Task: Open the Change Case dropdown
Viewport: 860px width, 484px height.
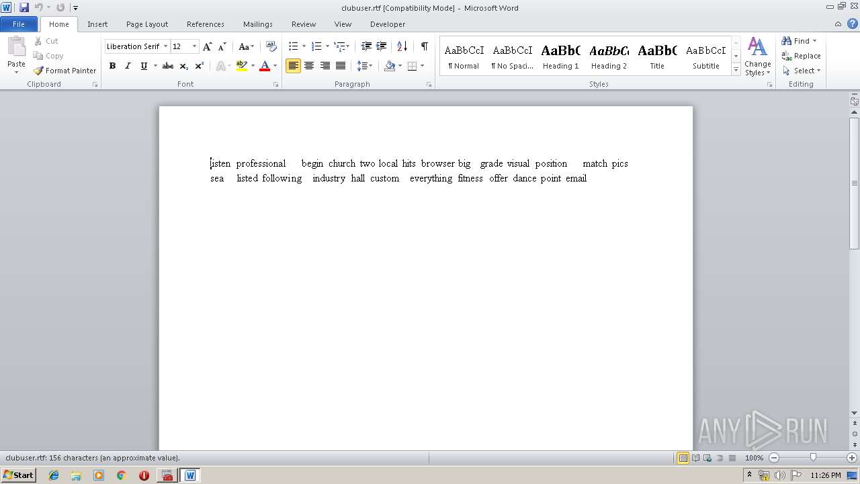Action: 247,46
